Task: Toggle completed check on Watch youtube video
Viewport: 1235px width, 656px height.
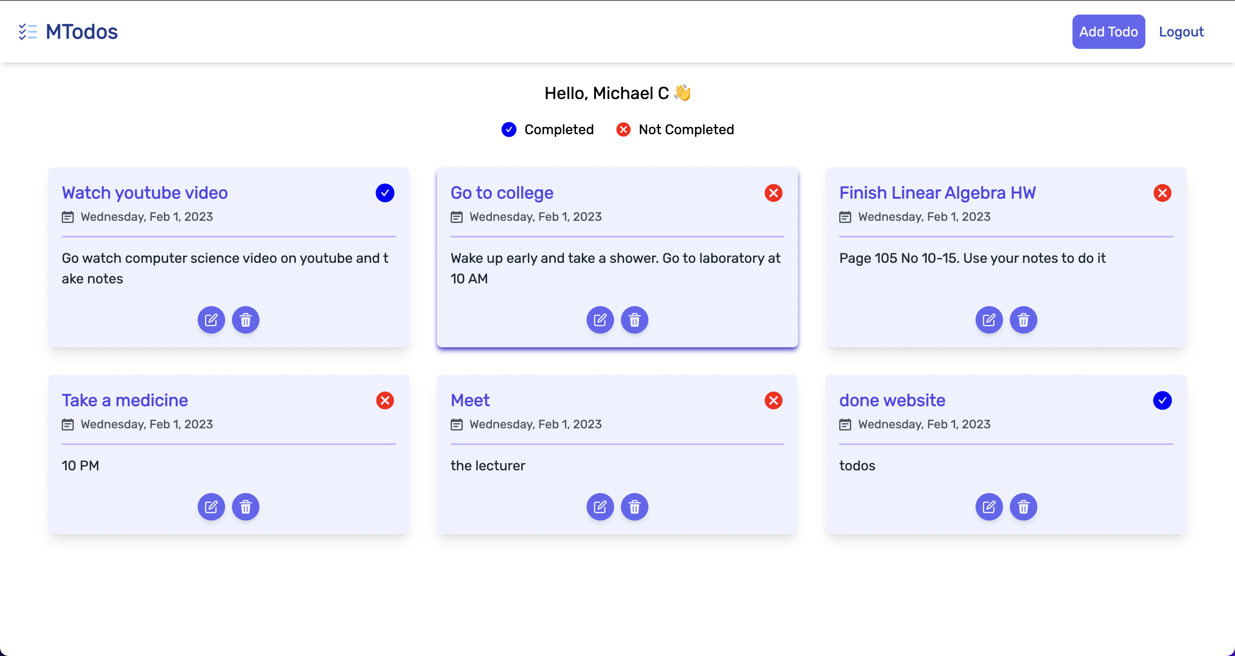Action: (x=385, y=193)
